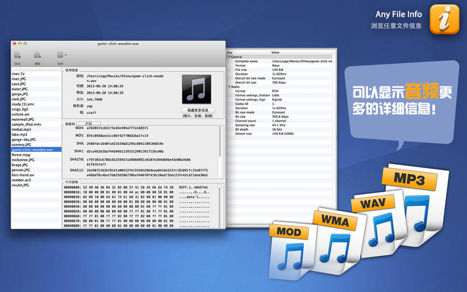Click the 开始 (start) checksum button
Image resolution: width=467 pixels, height=292 pixels.
89,123
